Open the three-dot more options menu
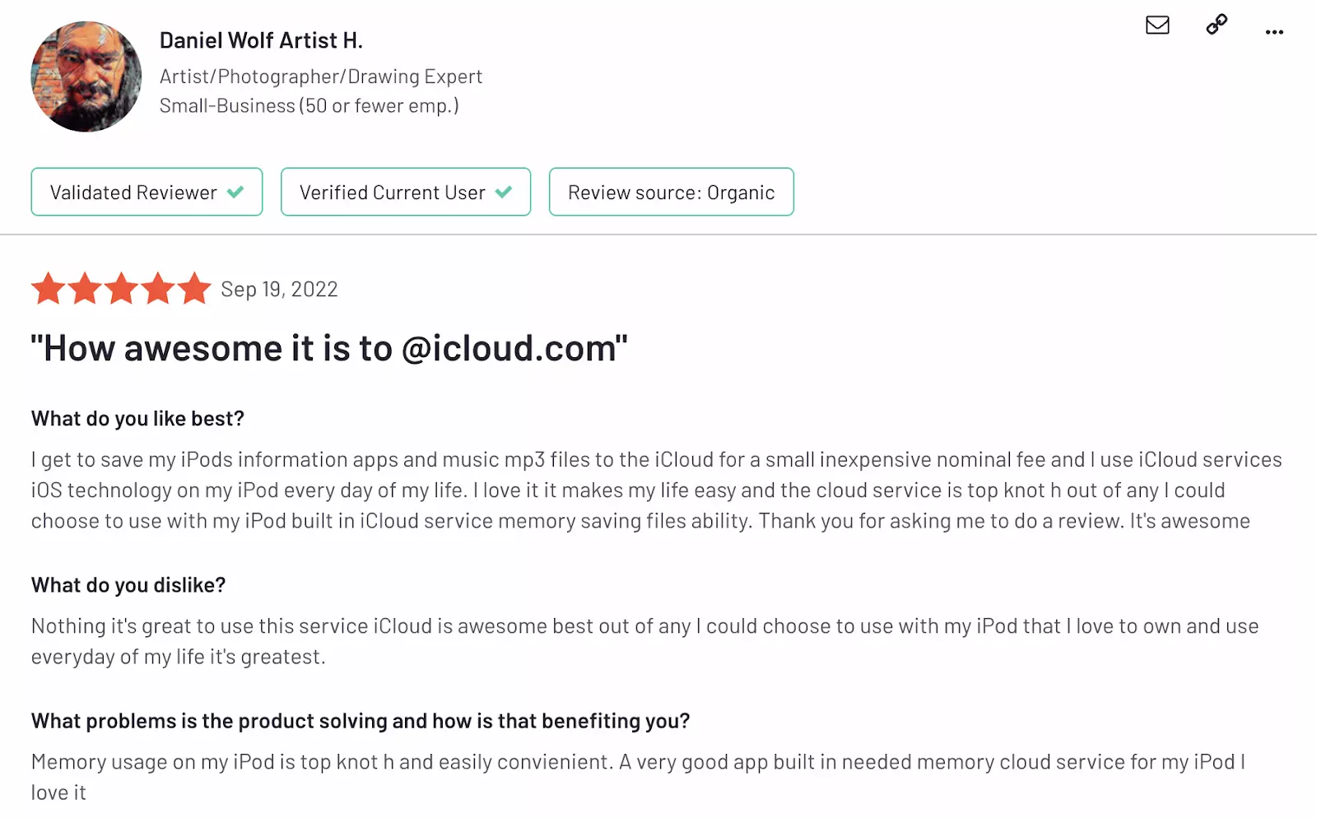 click(1274, 32)
